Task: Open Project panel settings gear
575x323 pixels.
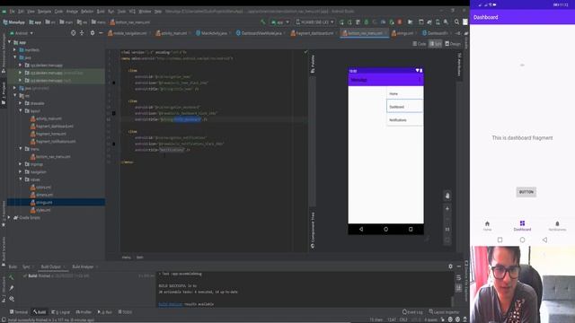Action: coord(92,33)
